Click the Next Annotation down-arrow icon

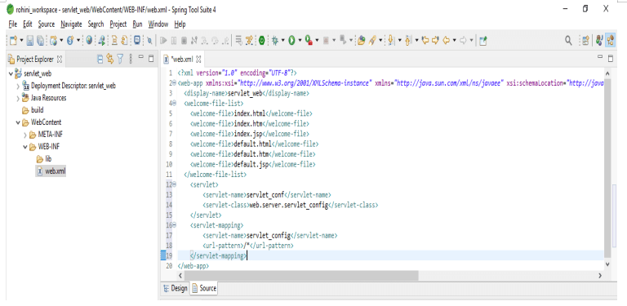[x=392, y=40]
